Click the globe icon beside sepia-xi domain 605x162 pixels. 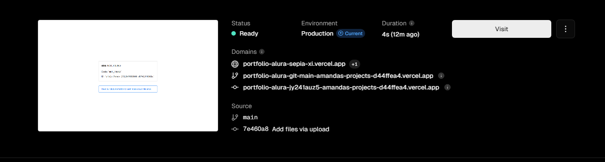(x=235, y=64)
